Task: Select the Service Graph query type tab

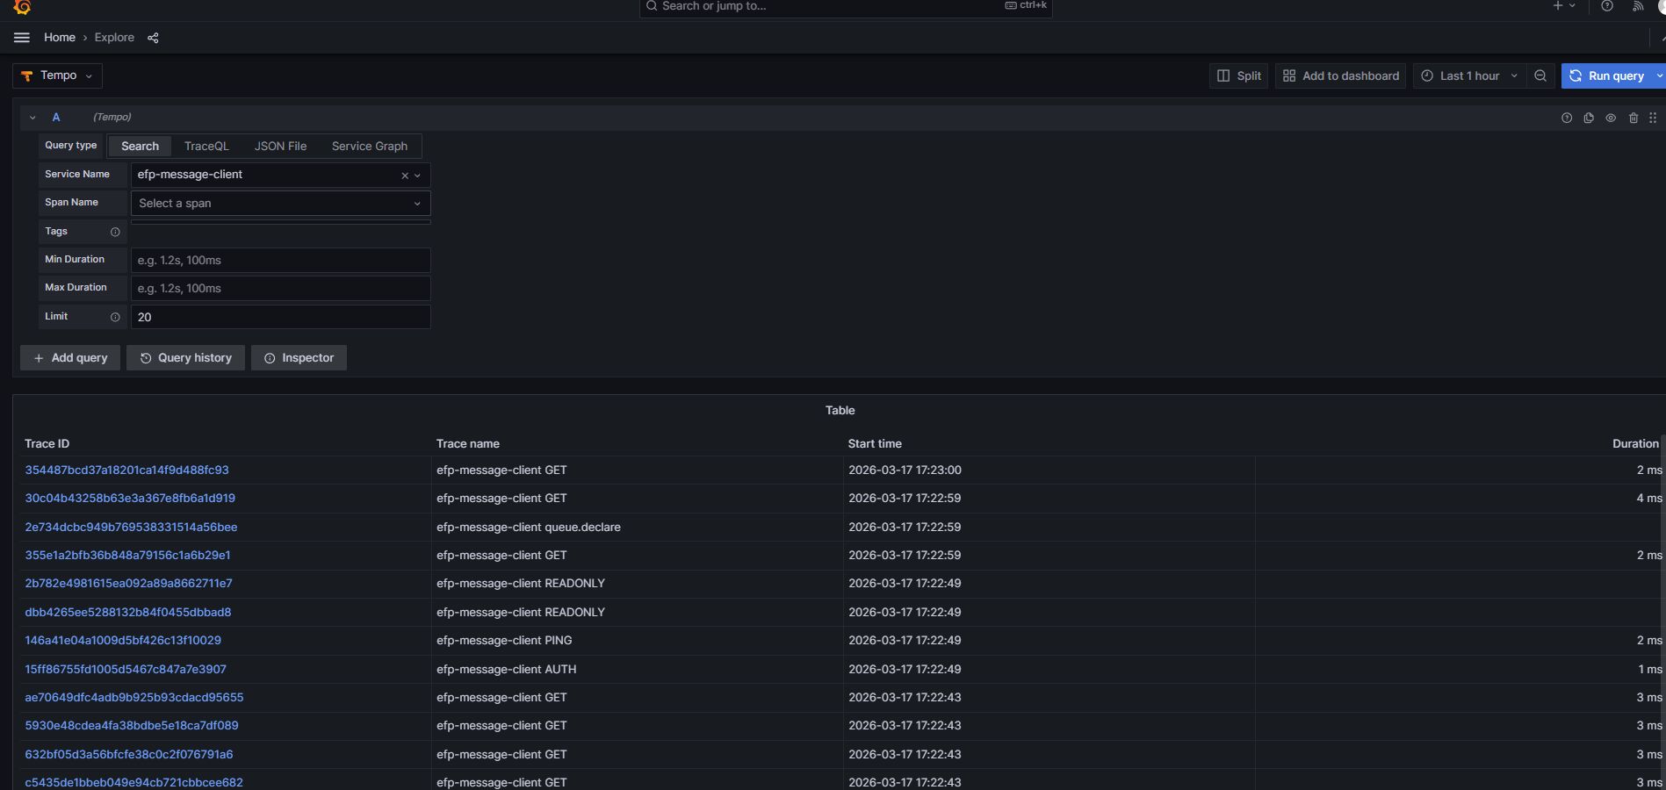Action: tap(369, 147)
